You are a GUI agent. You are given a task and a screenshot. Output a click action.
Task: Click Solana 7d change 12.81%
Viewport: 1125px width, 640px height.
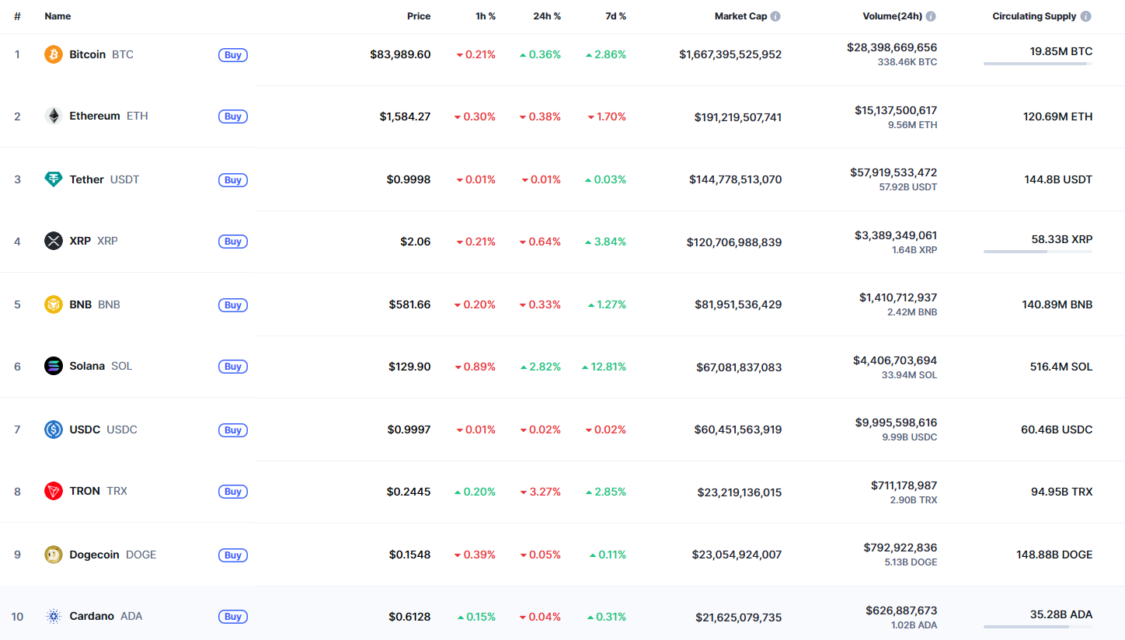tap(604, 367)
